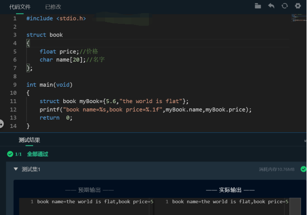Click the code minimap thumbnail
The image size is (307, 215).
298,18
